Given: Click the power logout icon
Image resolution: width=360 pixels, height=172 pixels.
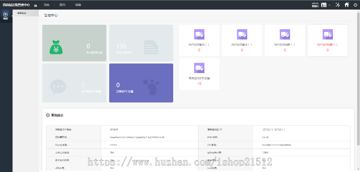Looking at the screenshot, I should [x=356, y=5].
